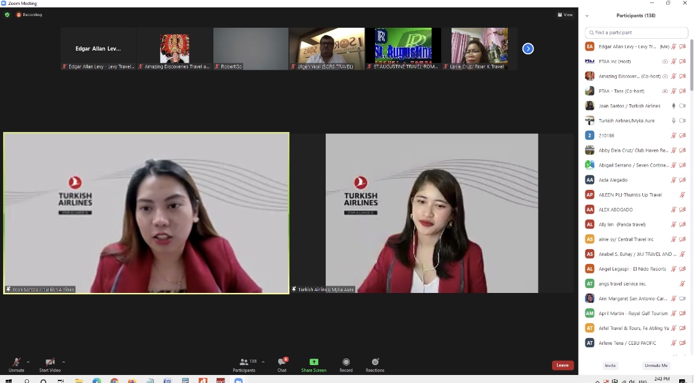The width and height of the screenshot is (694, 383).
Task: Toggle the Participants panel button
Action: tap(244, 365)
